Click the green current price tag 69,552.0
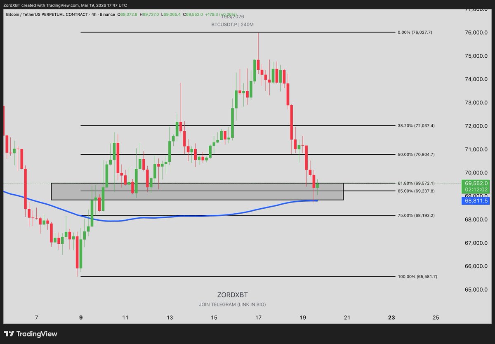This screenshot has height=344, width=495. tap(477, 183)
